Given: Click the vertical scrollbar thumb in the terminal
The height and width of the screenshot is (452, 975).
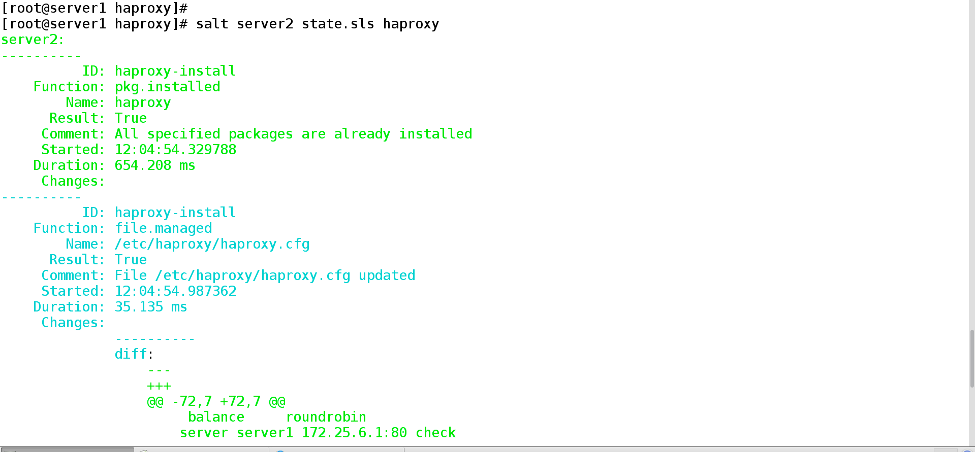Looking at the screenshot, I should pyautogui.click(x=972, y=358).
